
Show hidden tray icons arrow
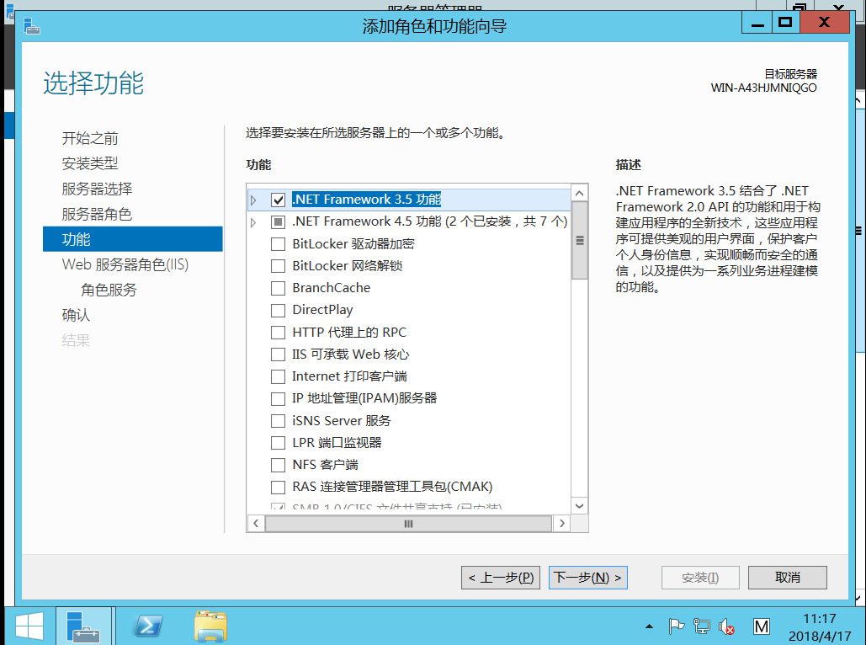coord(649,626)
